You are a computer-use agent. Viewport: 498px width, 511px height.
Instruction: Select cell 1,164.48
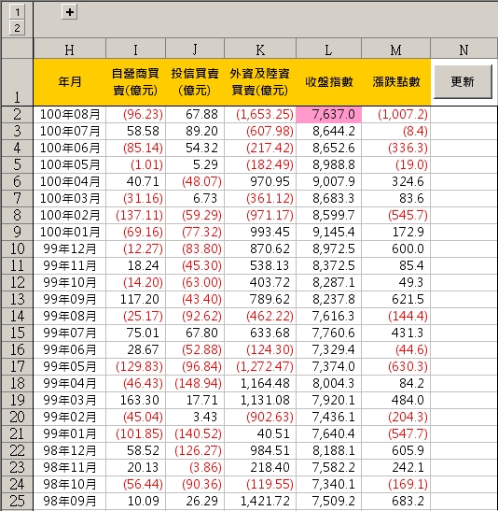(260, 384)
